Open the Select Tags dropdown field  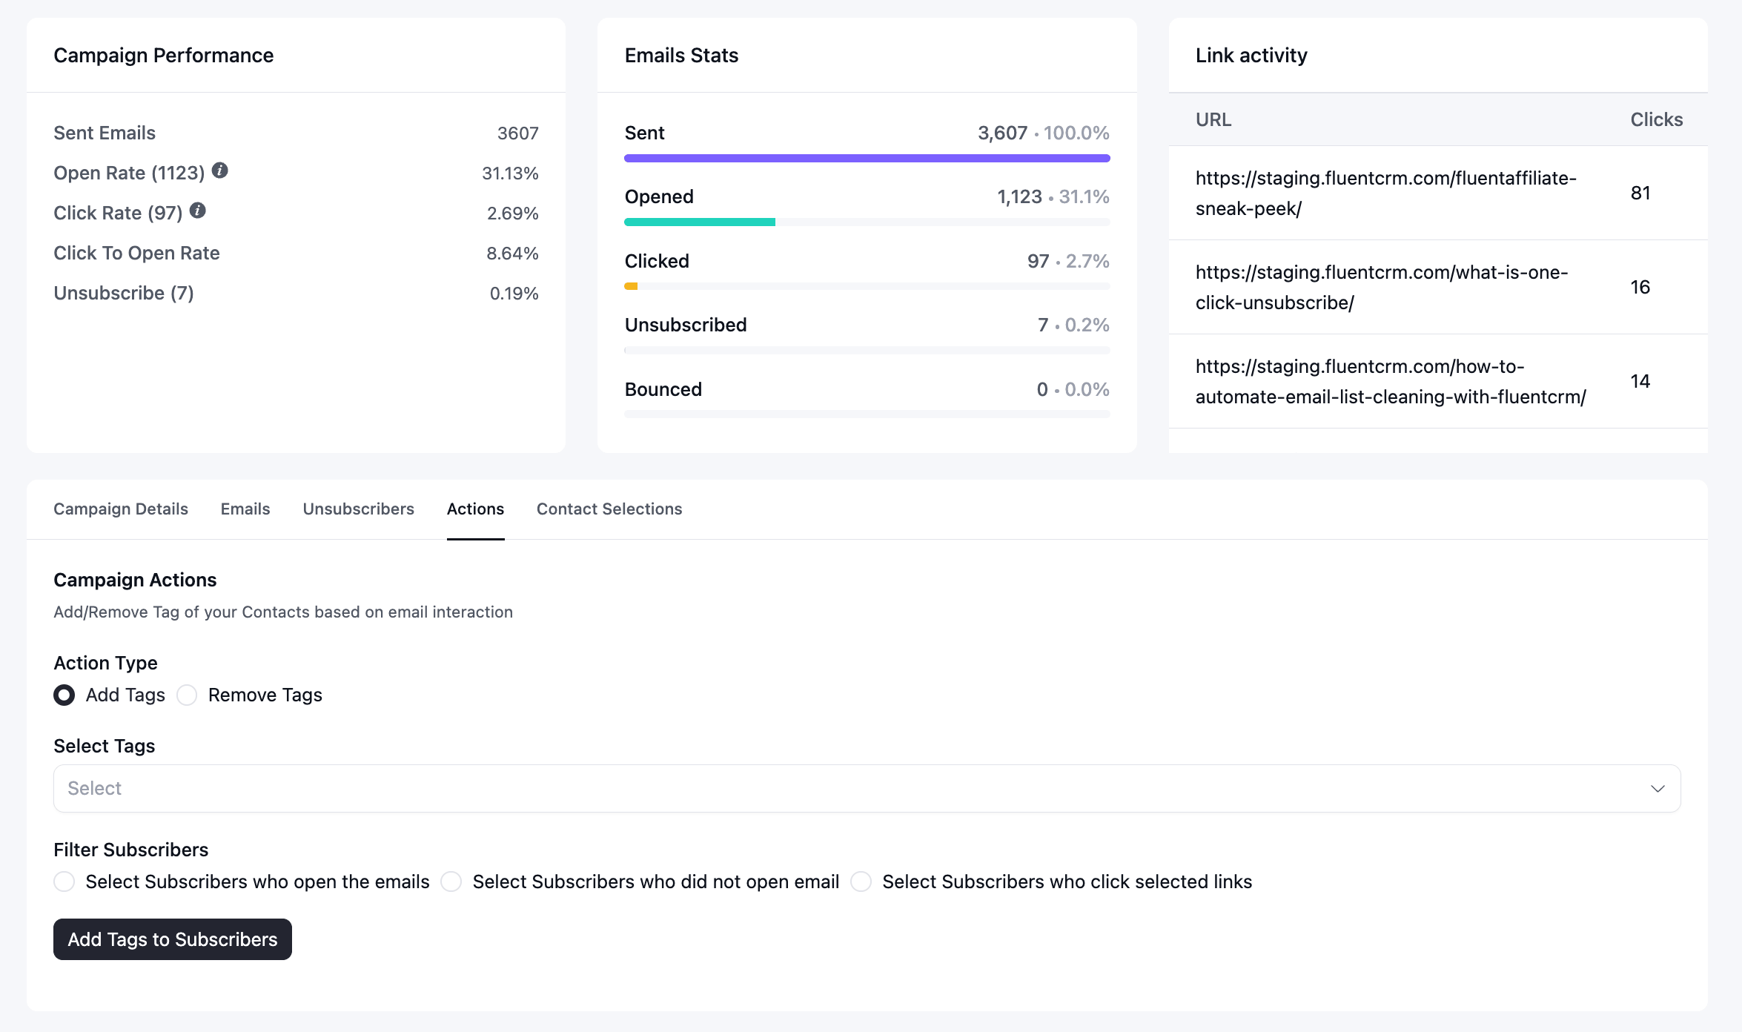click(867, 788)
